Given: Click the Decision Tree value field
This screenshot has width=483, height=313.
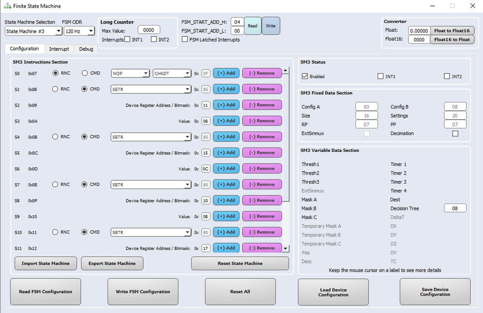Looking at the screenshot, I should tap(455, 208).
